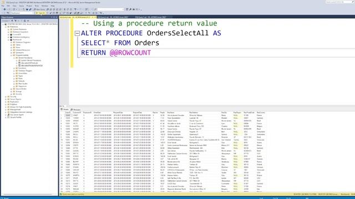This screenshot has width=355, height=199.
Task: Switch to the third SQLQuery tab
Action: tap(150, 17)
